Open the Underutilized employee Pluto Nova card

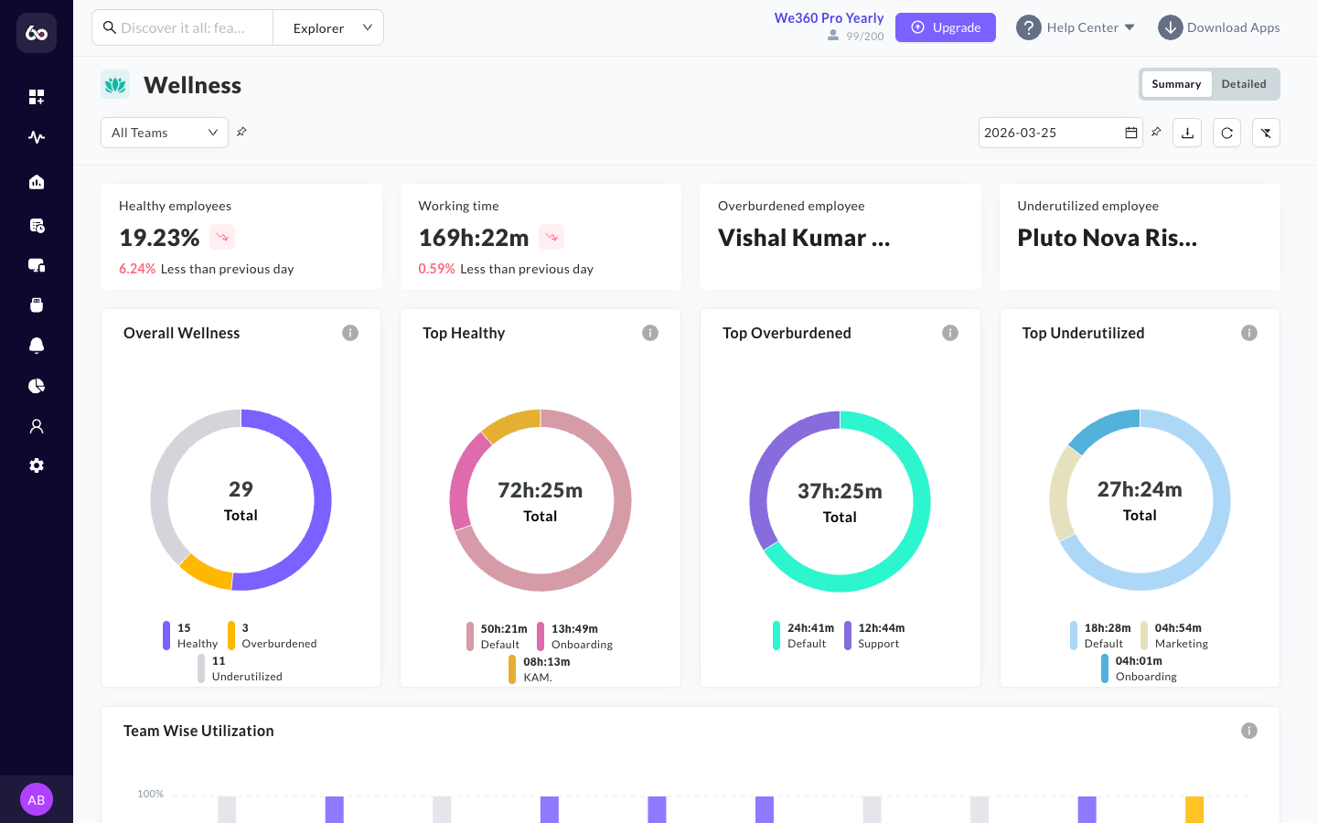pos(1140,237)
